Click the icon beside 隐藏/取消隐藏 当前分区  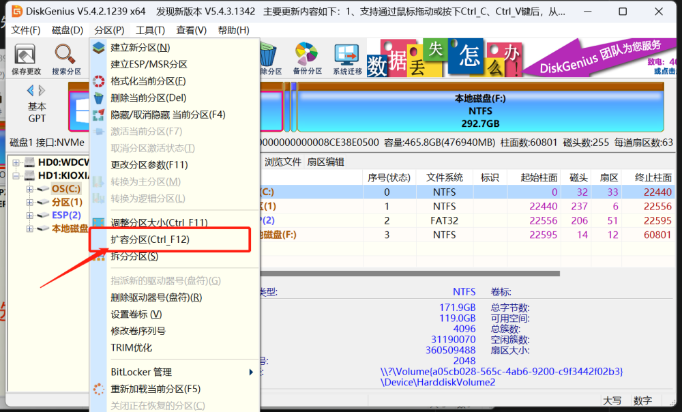pyautogui.click(x=99, y=115)
